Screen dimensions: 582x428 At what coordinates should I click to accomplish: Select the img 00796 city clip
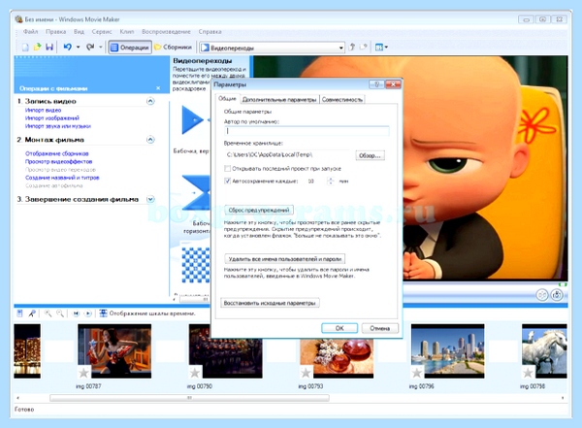[447, 351]
